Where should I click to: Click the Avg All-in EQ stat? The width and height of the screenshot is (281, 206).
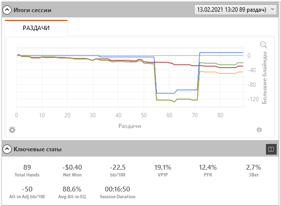(72, 192)
